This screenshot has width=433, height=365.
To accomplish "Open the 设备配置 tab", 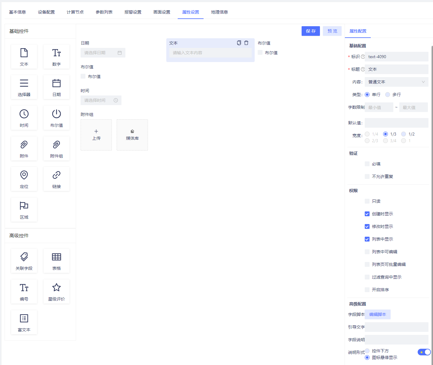I will pos(46,12).
